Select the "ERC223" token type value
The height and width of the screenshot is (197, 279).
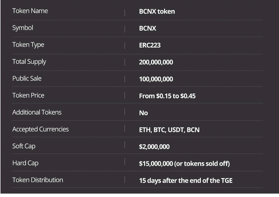(x=150, y=45)
